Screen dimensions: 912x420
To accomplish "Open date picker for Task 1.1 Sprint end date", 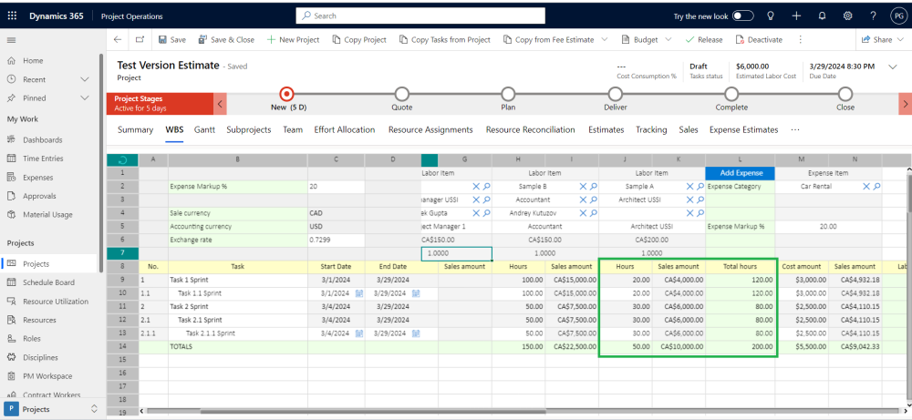I will coord(416,293).
